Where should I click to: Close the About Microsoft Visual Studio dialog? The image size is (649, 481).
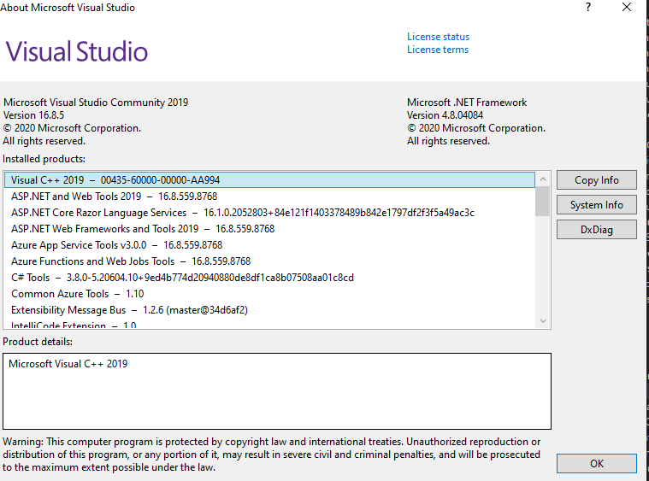tap(627, 7)
